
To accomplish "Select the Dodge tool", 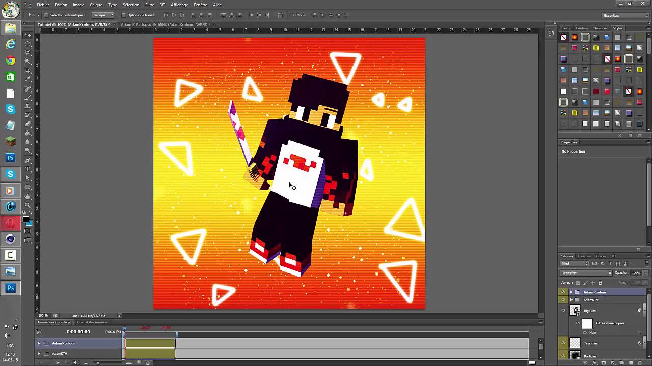I will 28,151.
